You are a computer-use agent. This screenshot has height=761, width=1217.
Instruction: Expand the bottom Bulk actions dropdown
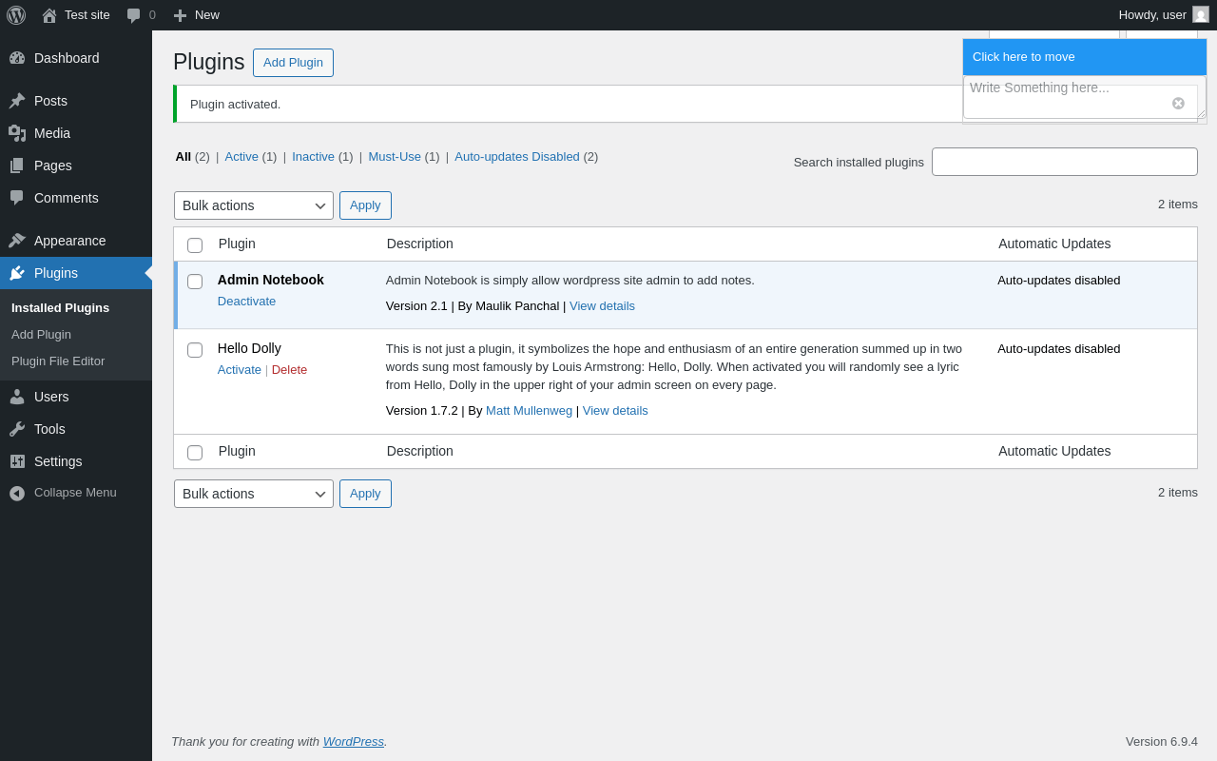[x=254, y=494]
